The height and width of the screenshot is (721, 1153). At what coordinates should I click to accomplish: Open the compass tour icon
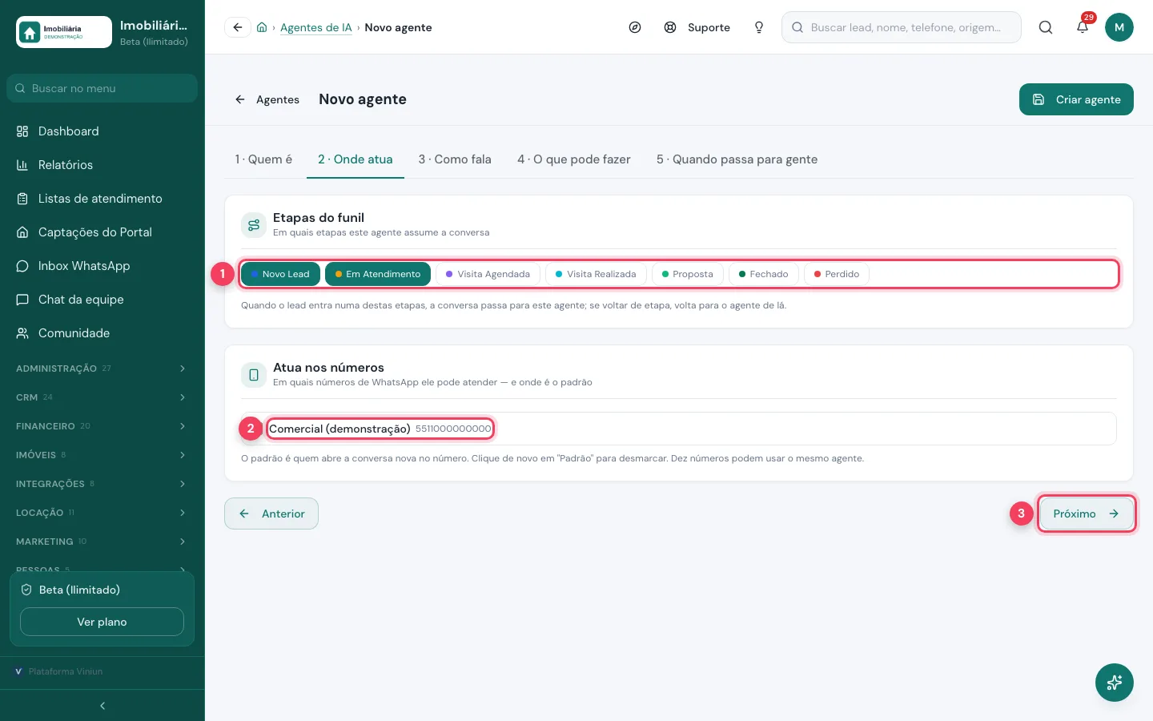(x=635, y=27)
